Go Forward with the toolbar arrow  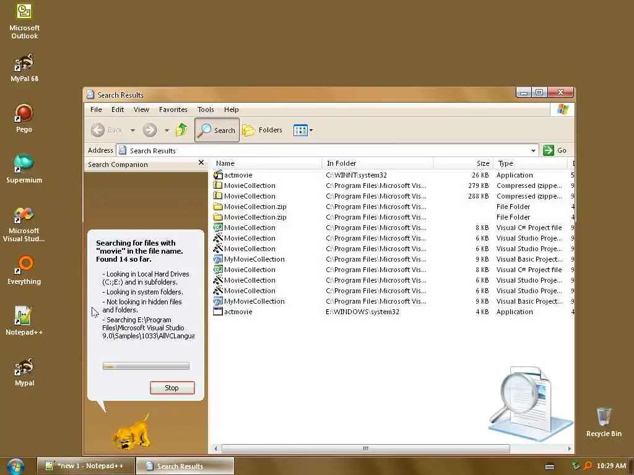point(150,130)
